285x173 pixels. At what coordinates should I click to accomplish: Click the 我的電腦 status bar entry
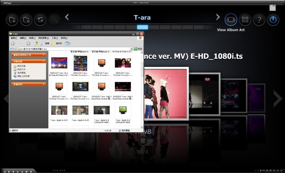pyautogui.click(x=124, y=131)
